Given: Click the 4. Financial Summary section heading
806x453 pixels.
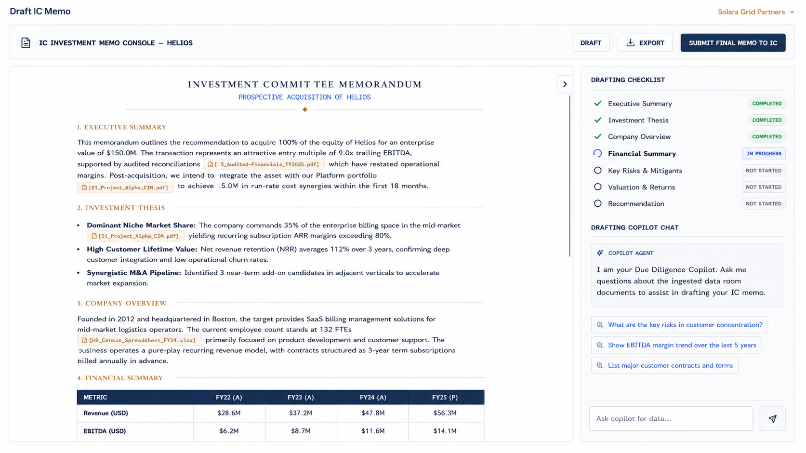Looking at the screenshot, I should (x=120, y=378).
